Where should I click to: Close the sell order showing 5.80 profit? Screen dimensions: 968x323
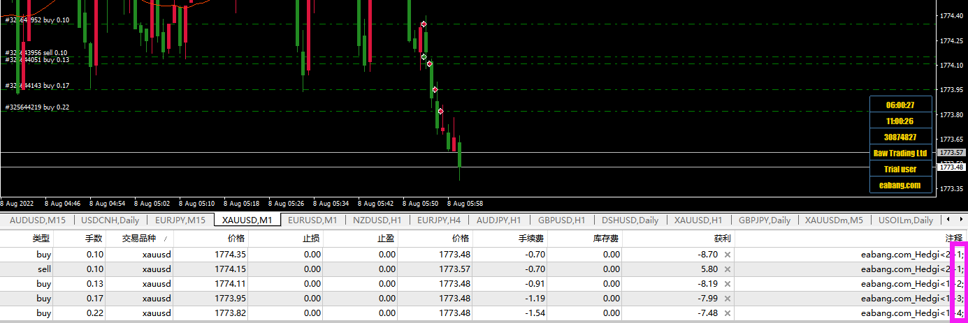[728, 269]
